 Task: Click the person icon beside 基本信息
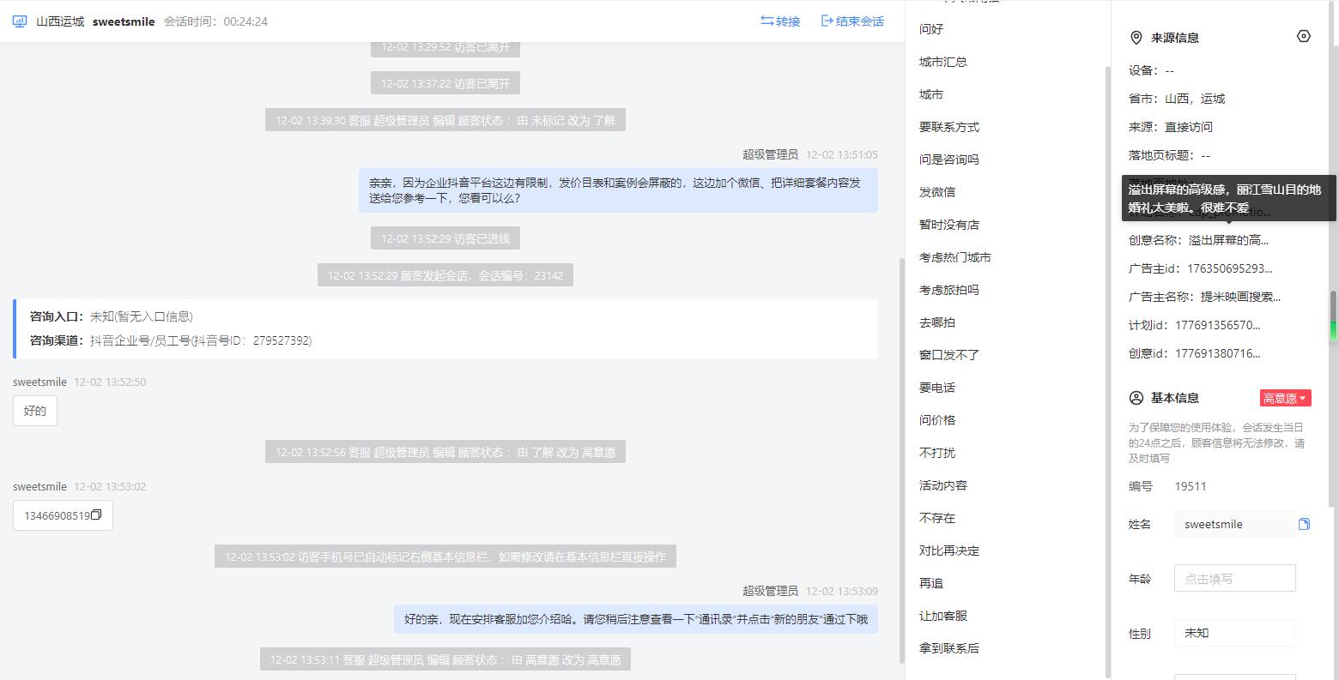click(x=1136, y=398)
